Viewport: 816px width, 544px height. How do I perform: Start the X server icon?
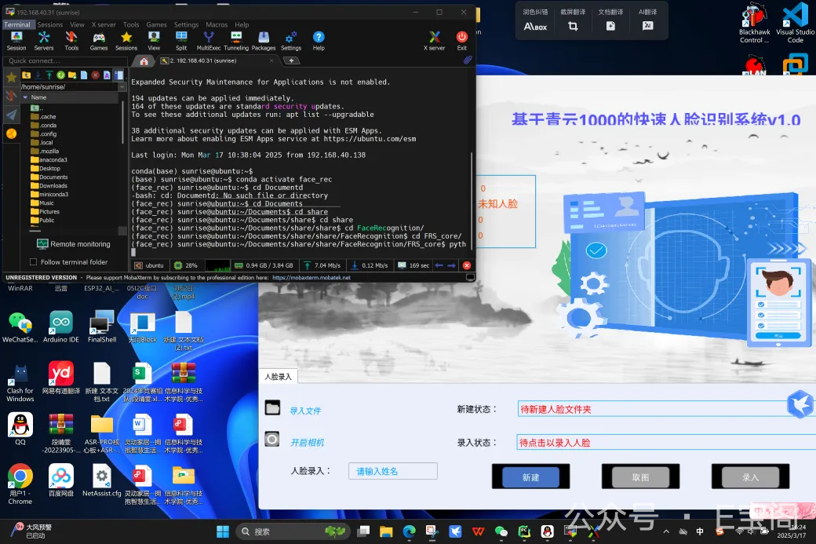click(x=434, y=39)
